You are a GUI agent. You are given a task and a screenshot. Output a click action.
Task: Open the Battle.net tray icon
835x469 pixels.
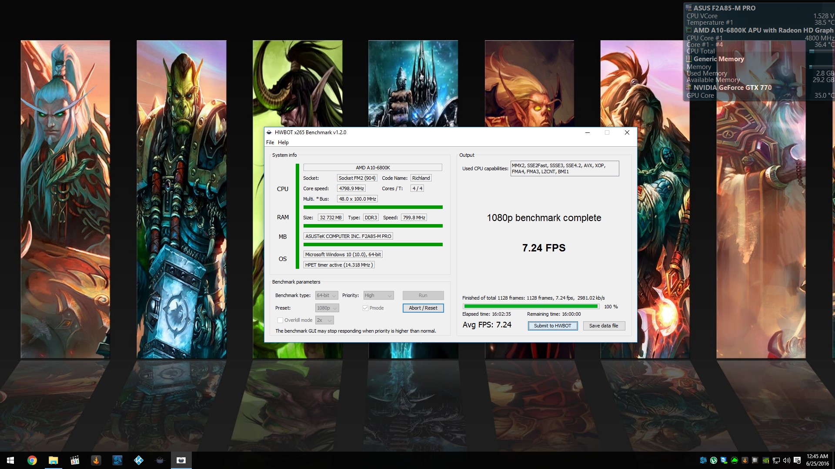[703, 460]
